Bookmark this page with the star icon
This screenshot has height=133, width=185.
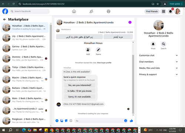click(158, 4)
